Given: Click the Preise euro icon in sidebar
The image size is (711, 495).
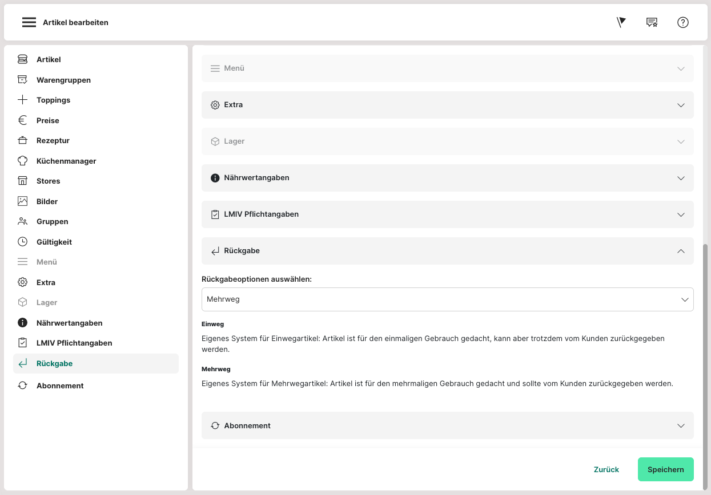Looking at the screenshot, I should coord(22,120).
